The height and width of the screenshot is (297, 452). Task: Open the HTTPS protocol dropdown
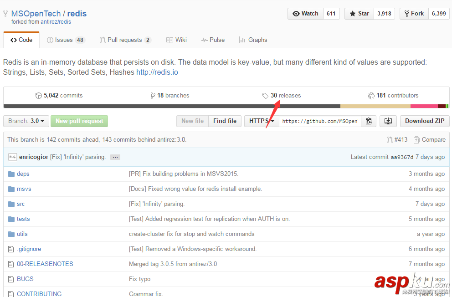262,121
